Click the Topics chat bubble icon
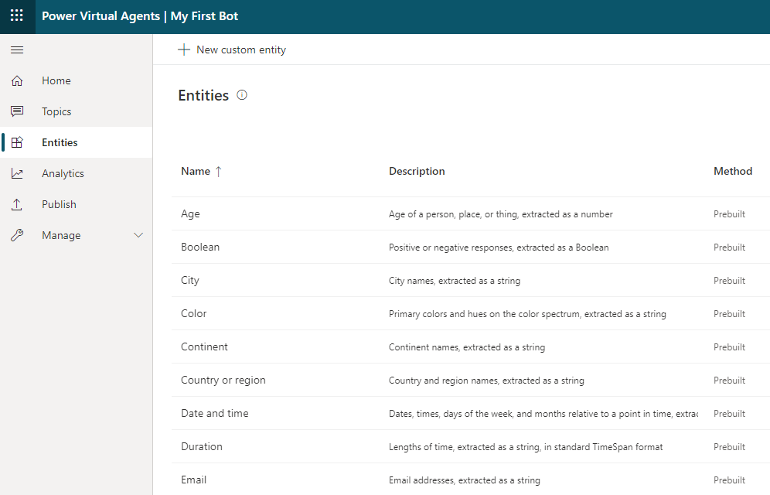 pos(17,111)
